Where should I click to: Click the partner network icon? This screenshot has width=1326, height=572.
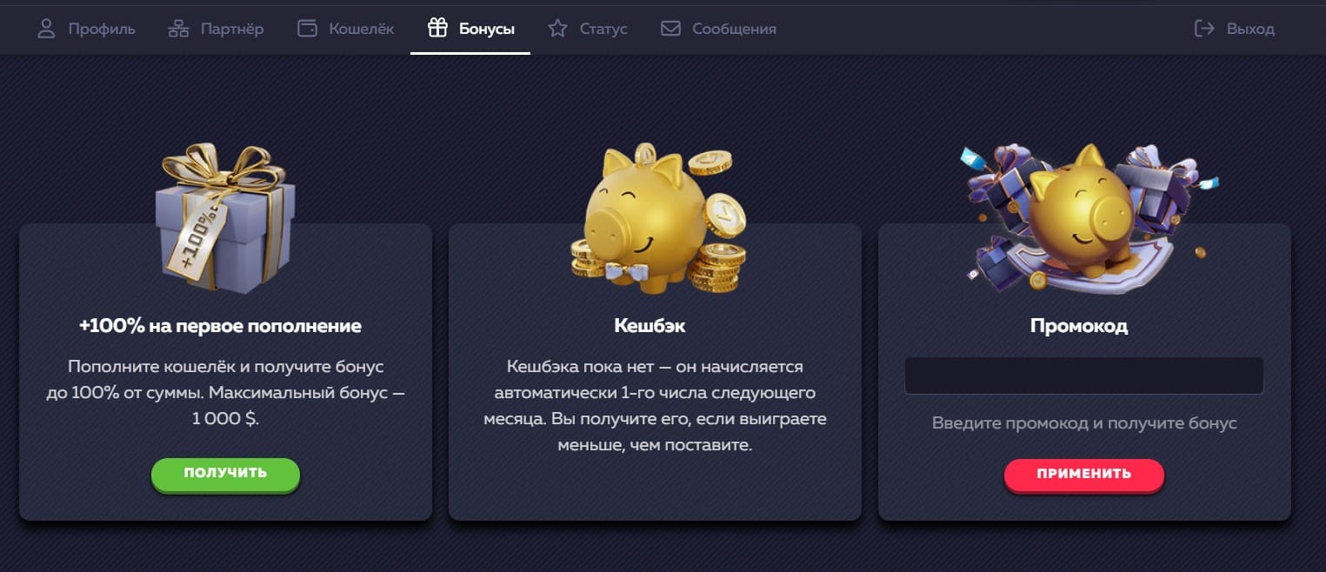point(178,29)
